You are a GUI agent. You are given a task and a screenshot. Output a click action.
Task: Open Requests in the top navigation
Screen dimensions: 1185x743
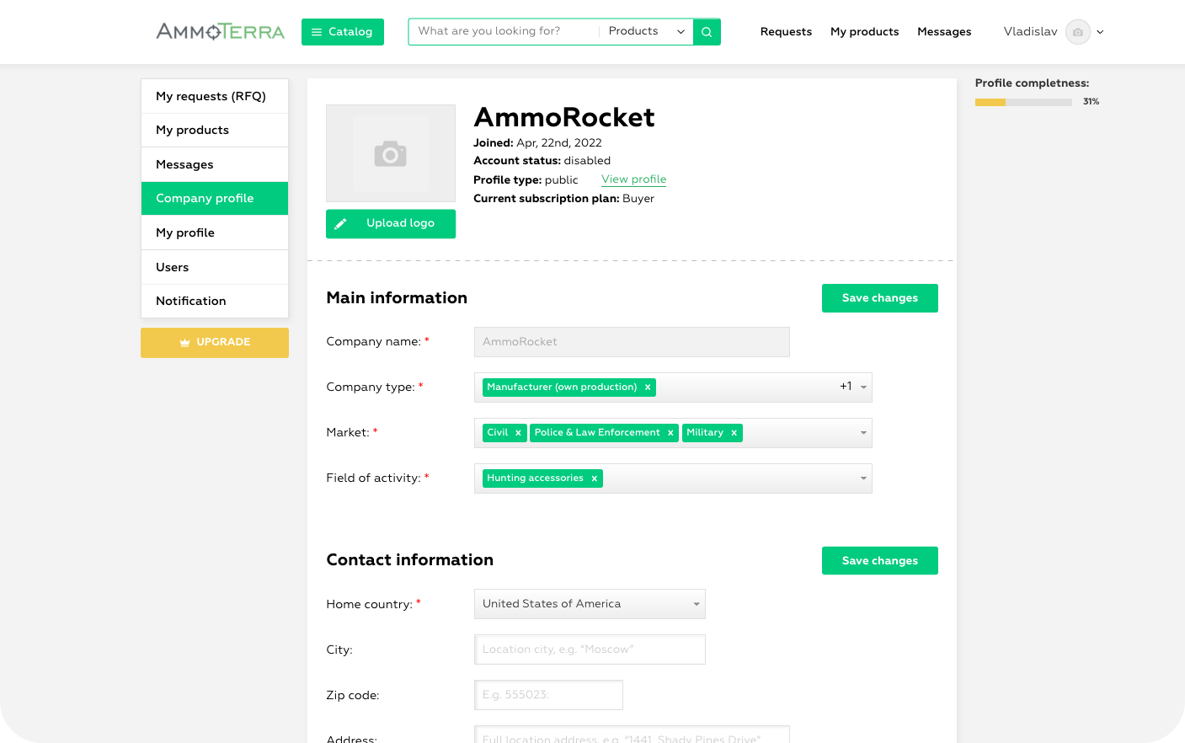(x=786, y=32)
